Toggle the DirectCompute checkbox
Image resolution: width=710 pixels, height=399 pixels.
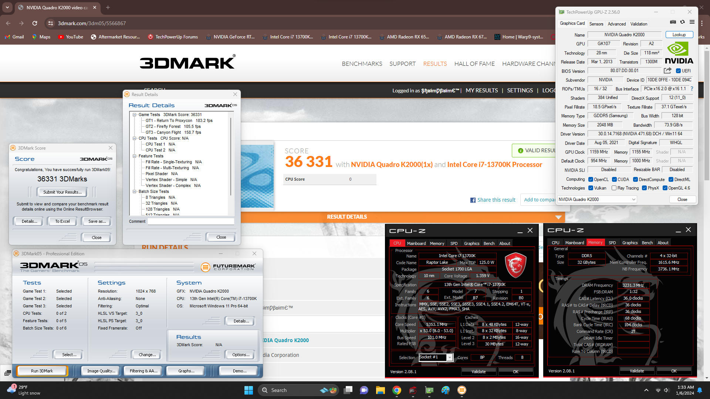[x=635, y=180]
